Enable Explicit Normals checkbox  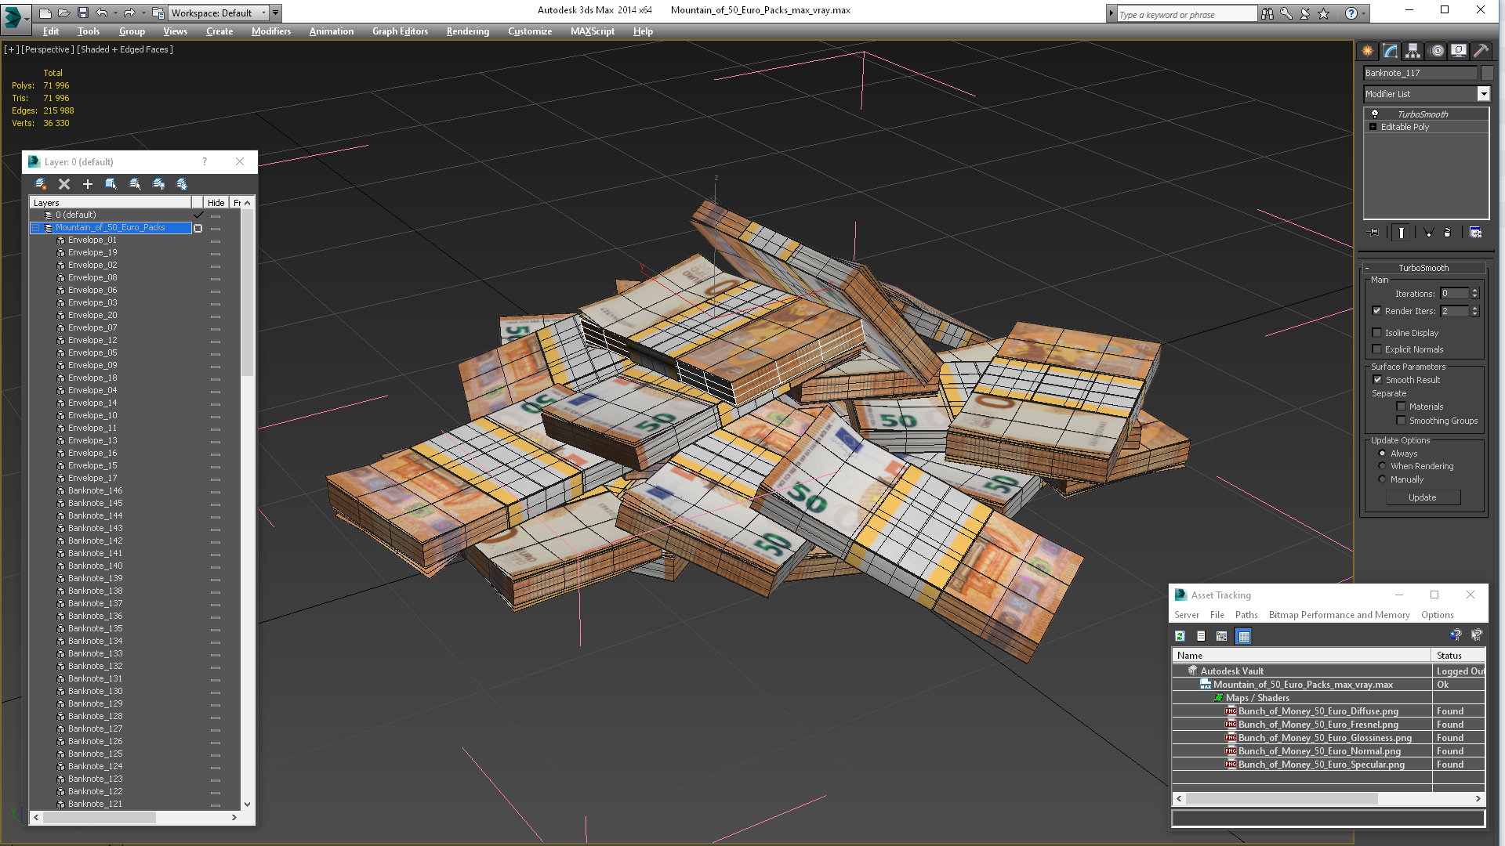1377,349
